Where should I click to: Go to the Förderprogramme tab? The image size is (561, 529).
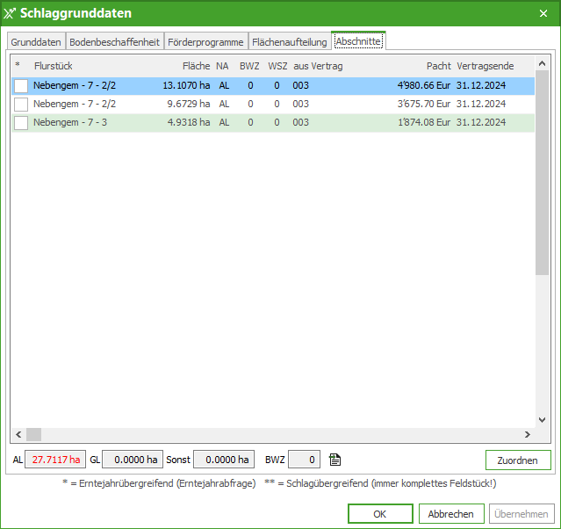pyautogui.click(x=205, y=42)
